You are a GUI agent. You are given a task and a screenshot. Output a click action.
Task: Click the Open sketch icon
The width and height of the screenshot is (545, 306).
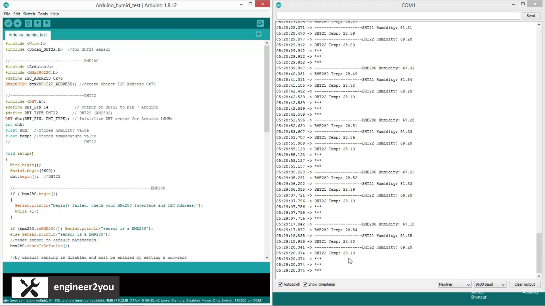click(x=37, y=23)
